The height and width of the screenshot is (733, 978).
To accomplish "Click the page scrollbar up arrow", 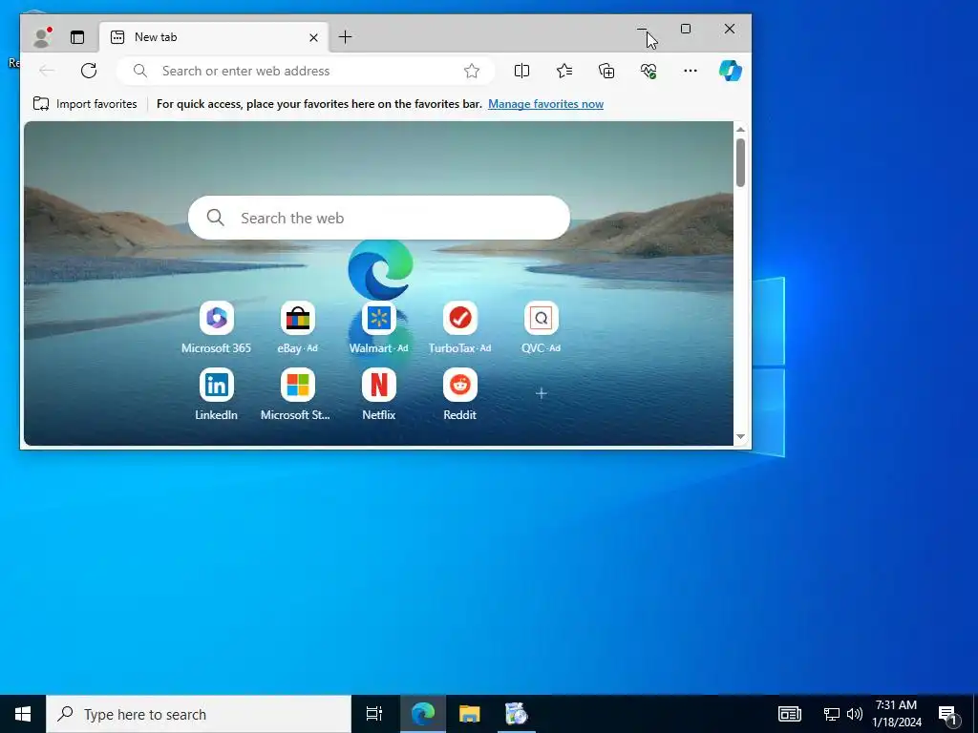I will point(740,130).
